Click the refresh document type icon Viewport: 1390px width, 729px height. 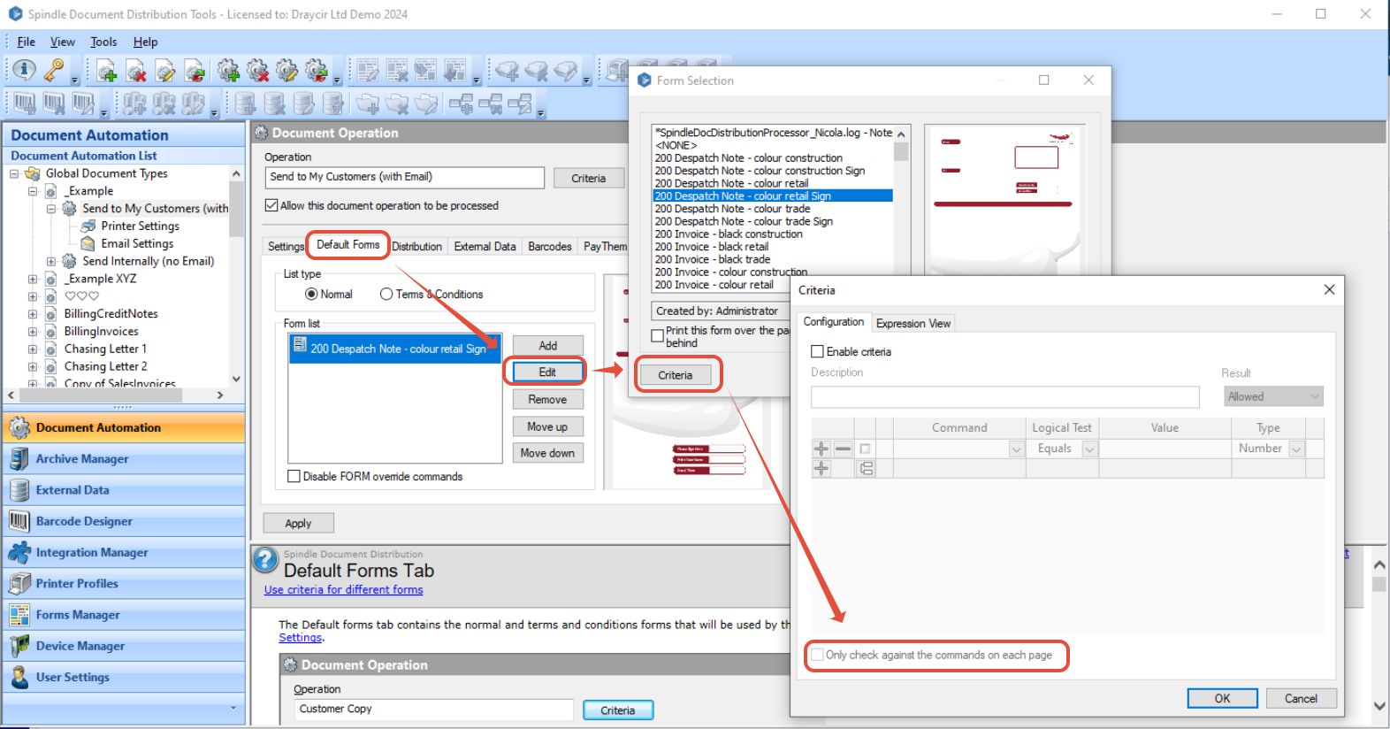pos(195,71)
